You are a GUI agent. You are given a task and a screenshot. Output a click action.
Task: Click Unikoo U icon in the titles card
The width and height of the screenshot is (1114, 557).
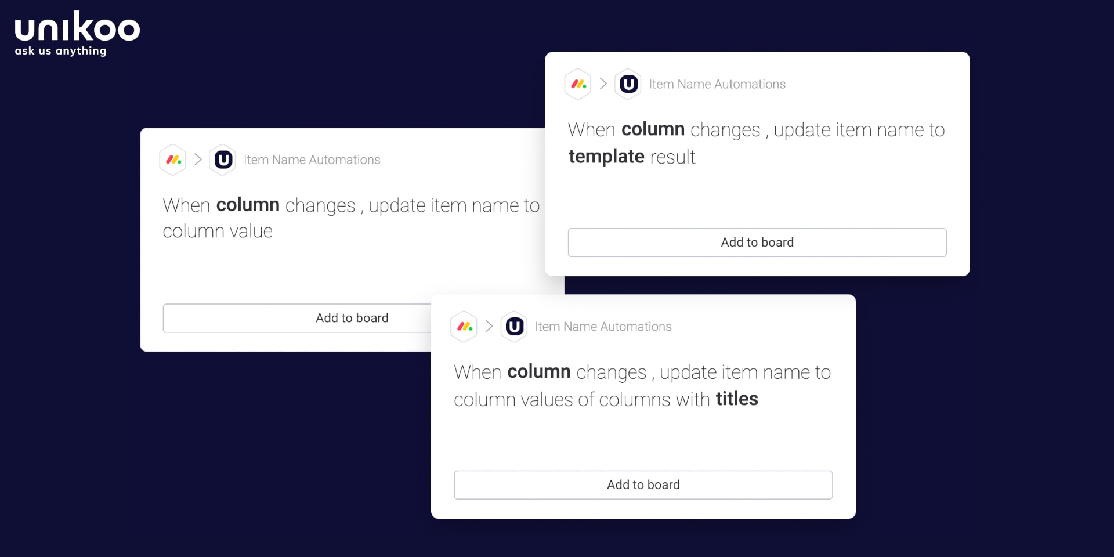pos(514,327)
